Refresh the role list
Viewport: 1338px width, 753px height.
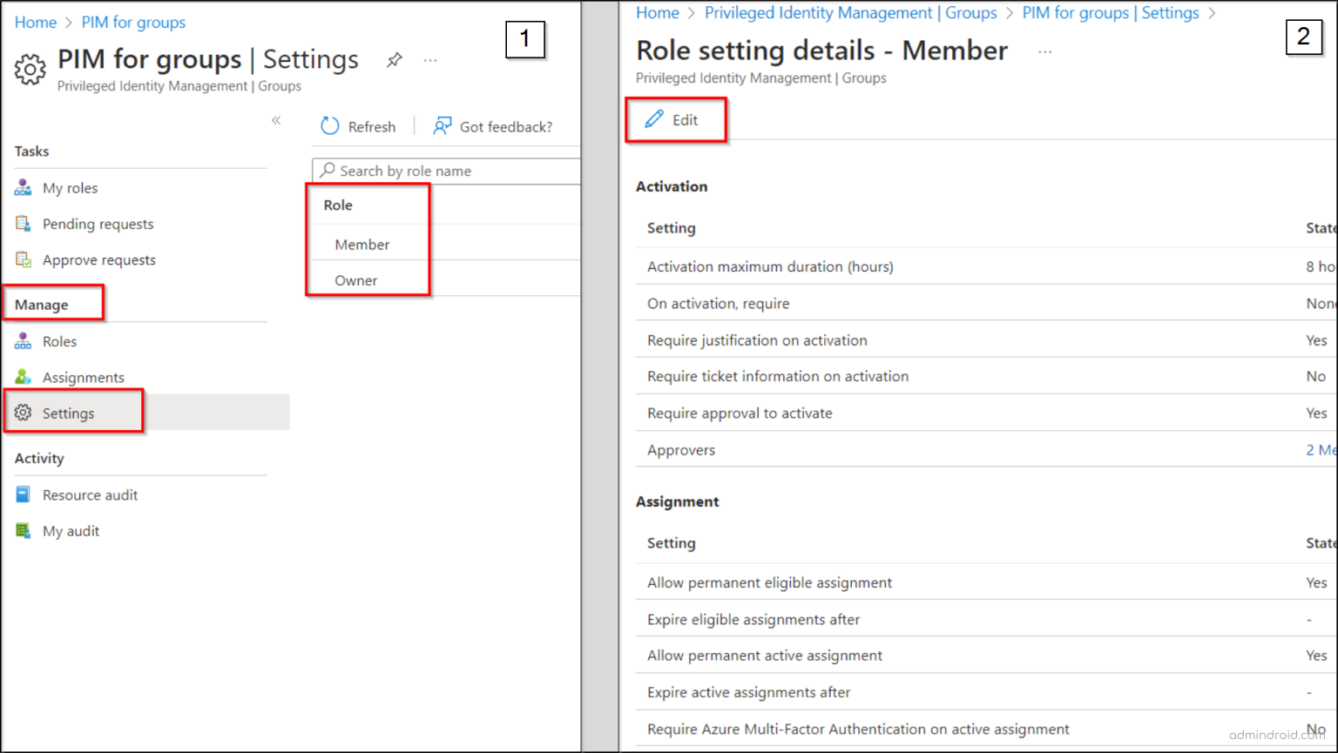click(x=359, y=126)
